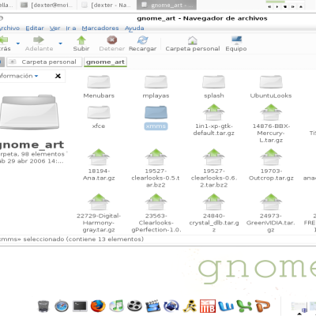The image size is (316, 316).
Task: Launch the blue W word processor in dock
Action: (226, 306)
